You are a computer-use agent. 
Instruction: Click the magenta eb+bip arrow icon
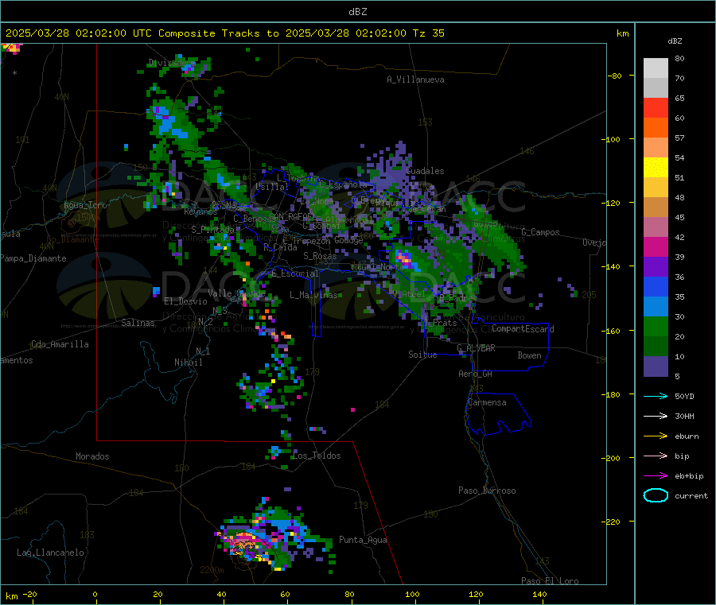click(x=656, y=476)
